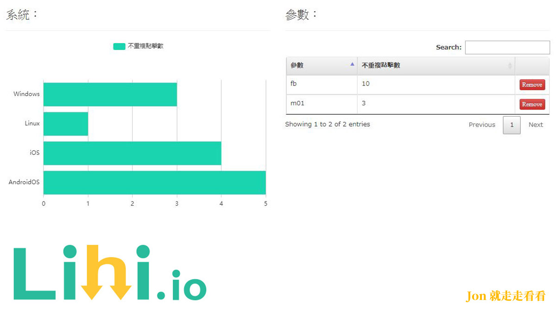Viewport: 556px width, 312px height.
Task: Remove the fb parameter row
Action: click(x=532, y=85)
